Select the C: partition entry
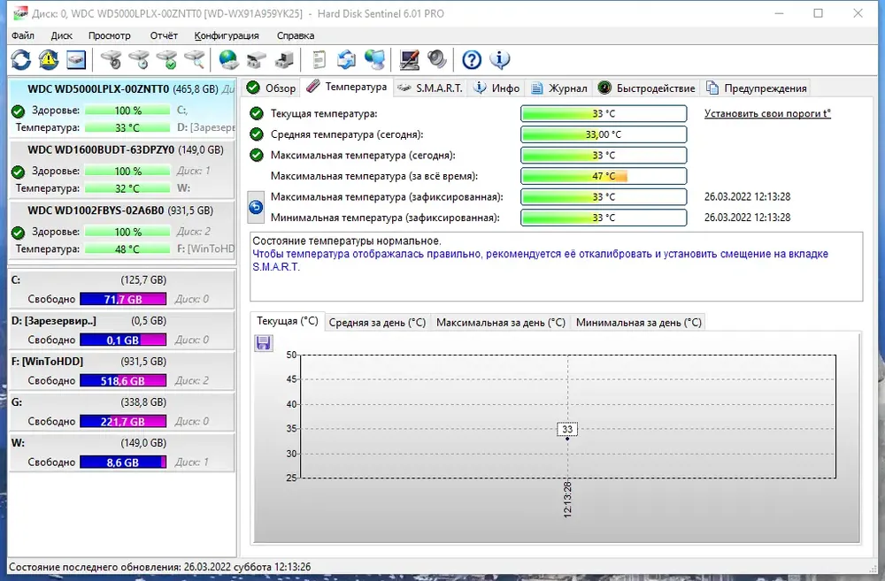Screen dimensions: 885x581 click(x=122, y=289)
